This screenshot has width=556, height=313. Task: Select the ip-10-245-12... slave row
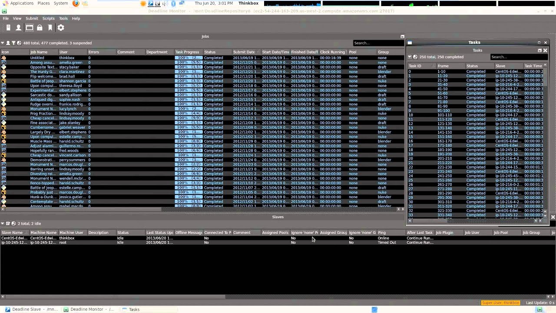[278, 243]
